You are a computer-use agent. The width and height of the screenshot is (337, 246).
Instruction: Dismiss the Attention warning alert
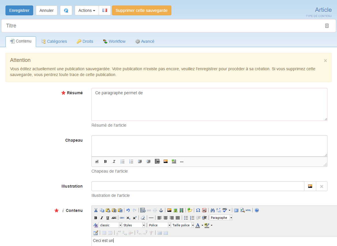[x=325, y=61]
